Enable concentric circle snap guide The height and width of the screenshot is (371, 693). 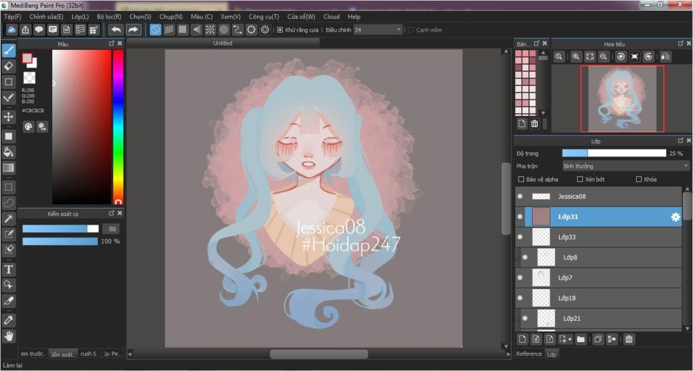[x=223, y=30]
